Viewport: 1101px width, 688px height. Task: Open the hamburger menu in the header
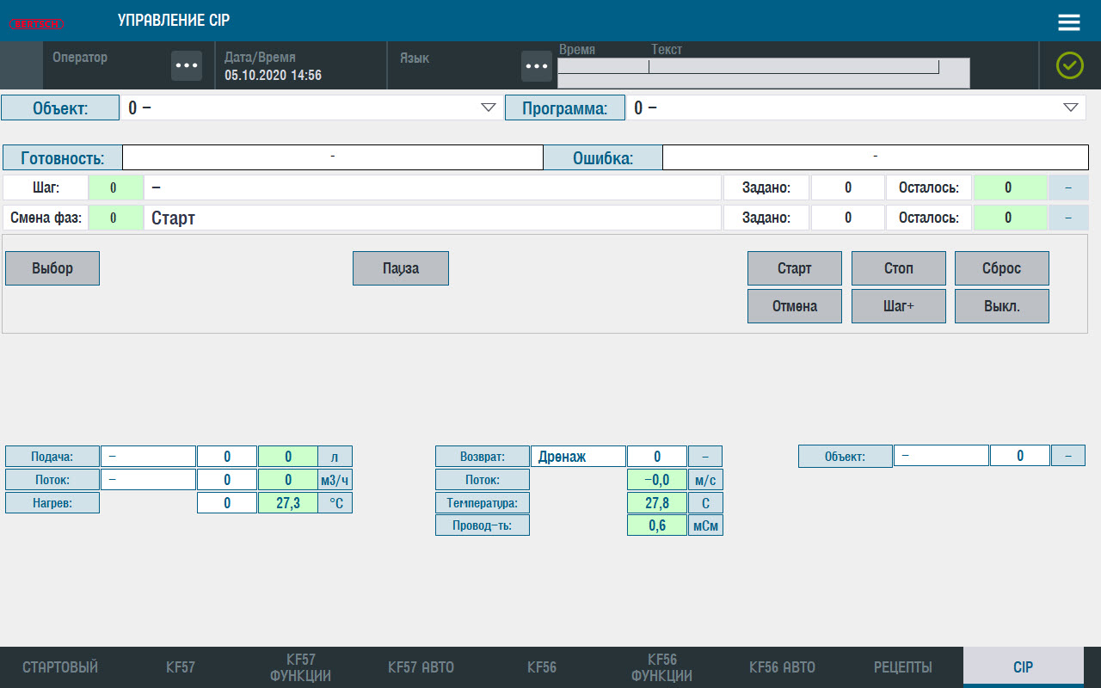1068,22
